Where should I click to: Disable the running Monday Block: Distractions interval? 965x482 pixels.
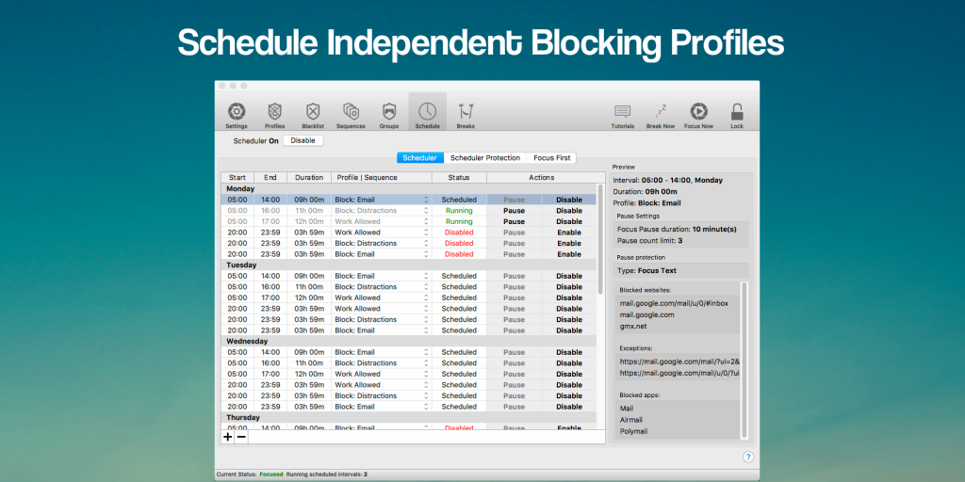point(568,211)
